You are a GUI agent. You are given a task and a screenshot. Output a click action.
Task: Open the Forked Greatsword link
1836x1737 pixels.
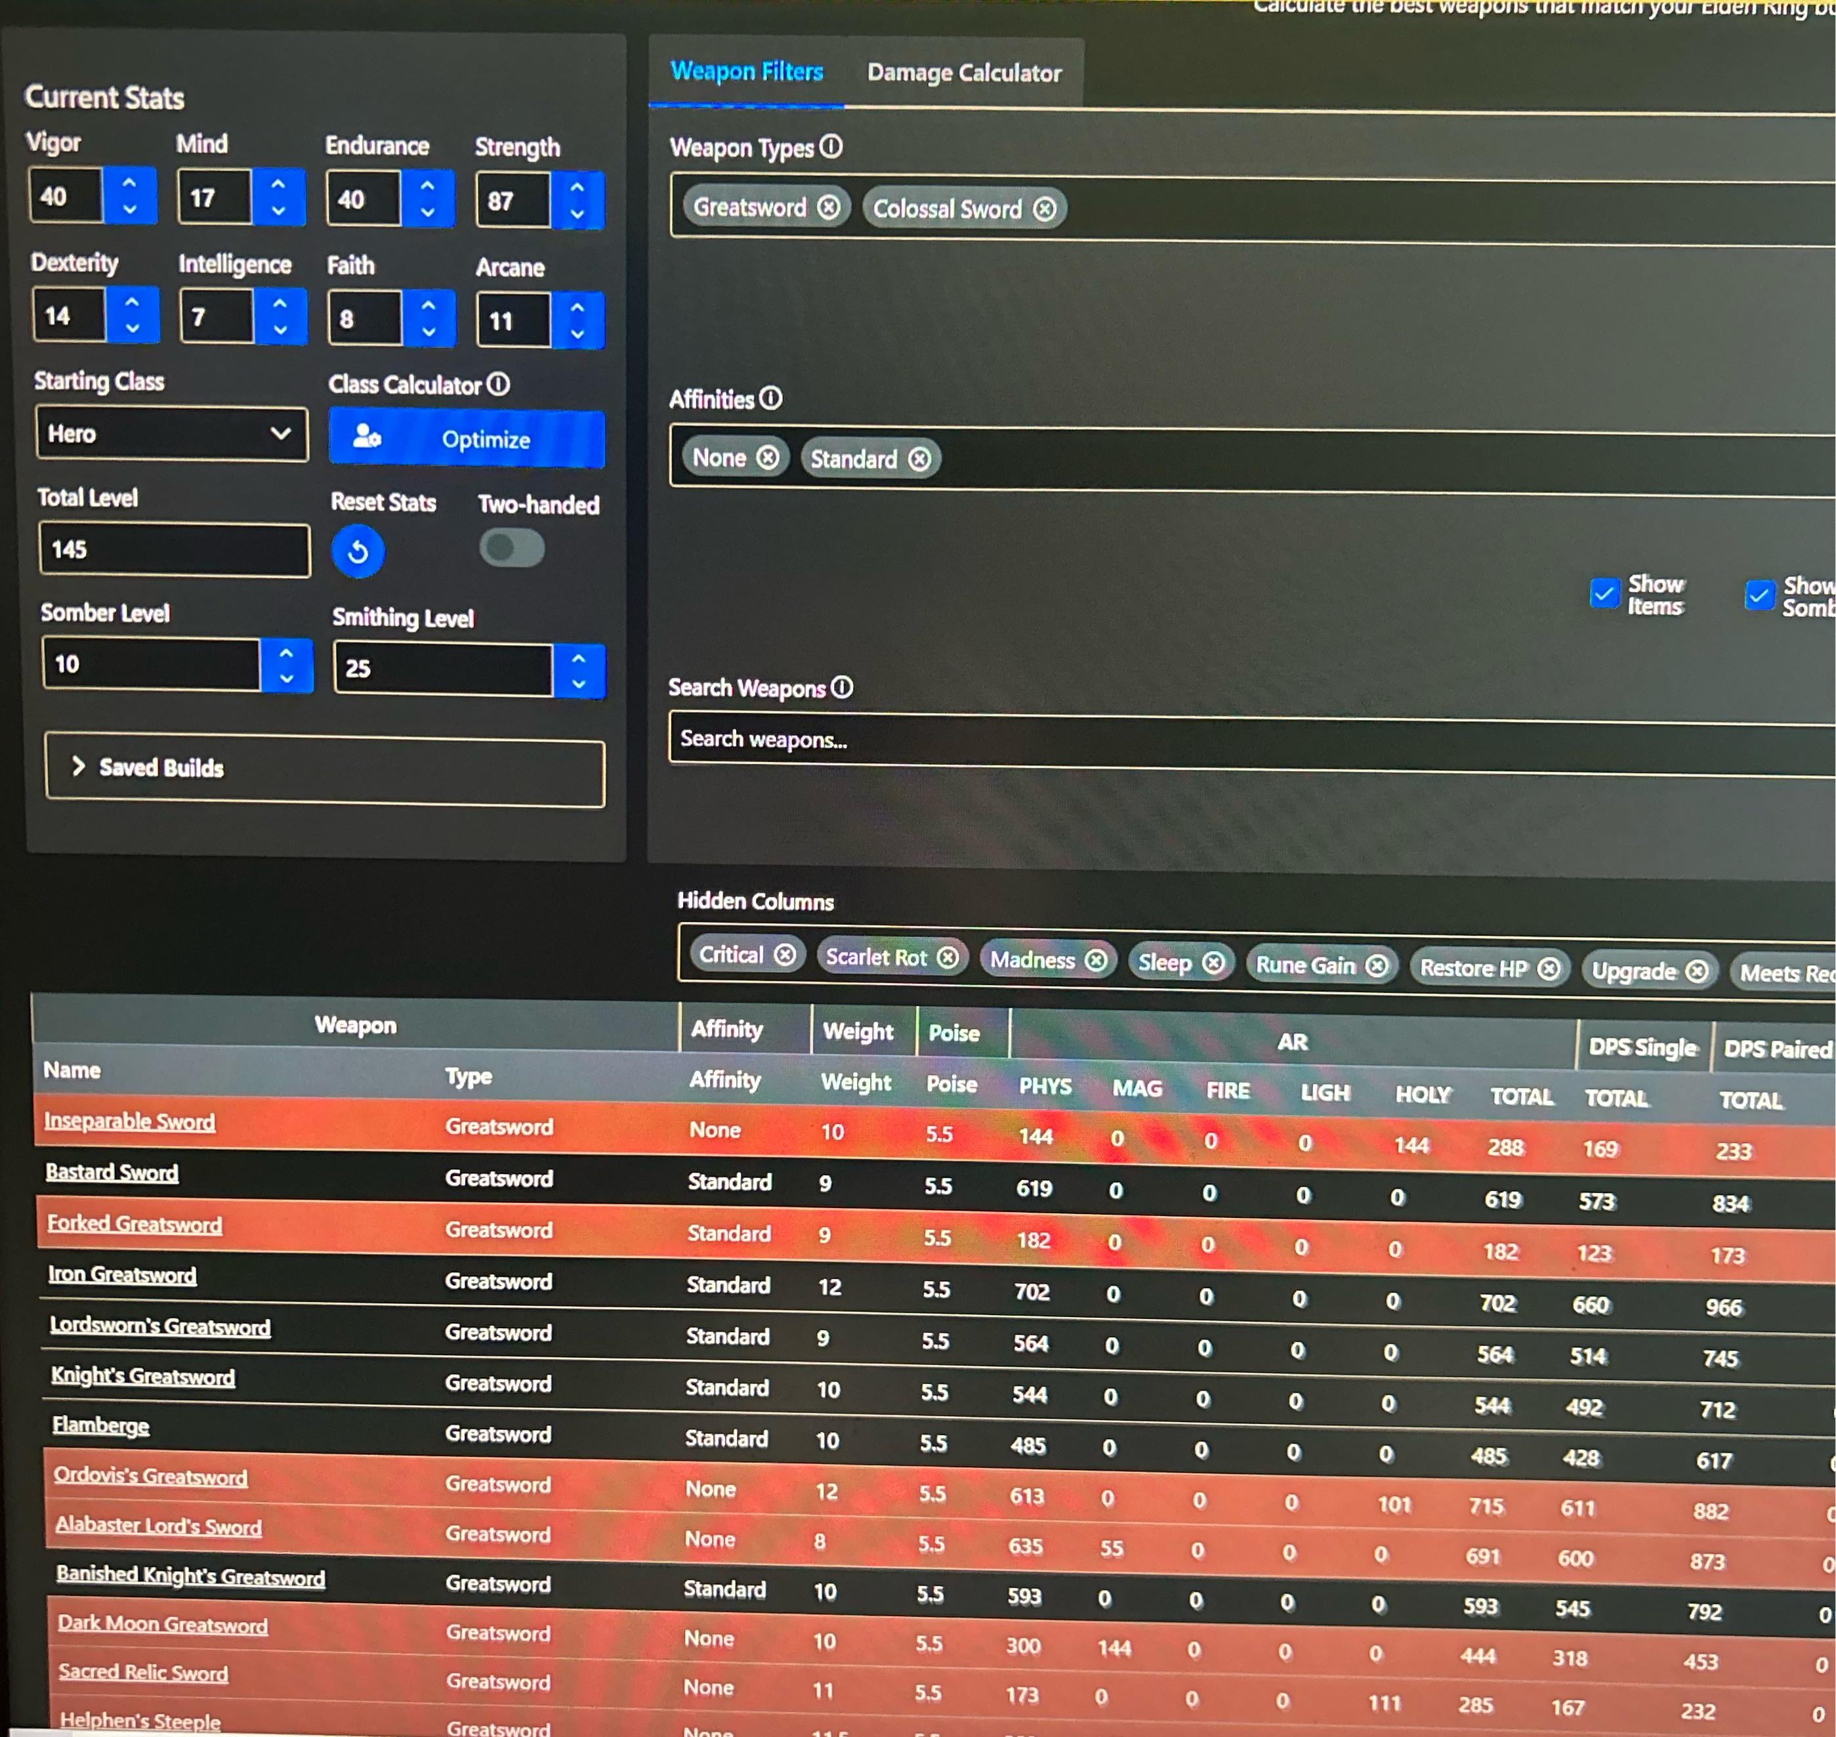point(135,1224)
